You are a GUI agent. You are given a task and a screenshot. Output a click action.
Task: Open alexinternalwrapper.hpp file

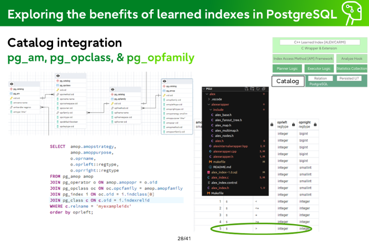pos(230,146)
